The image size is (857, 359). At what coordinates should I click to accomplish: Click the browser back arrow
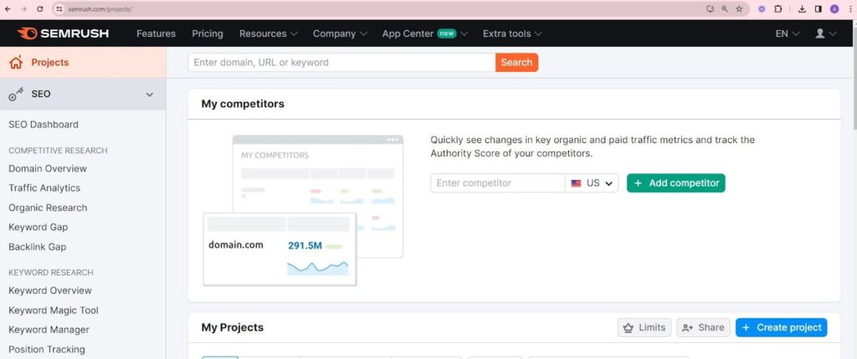coord(8,9)
